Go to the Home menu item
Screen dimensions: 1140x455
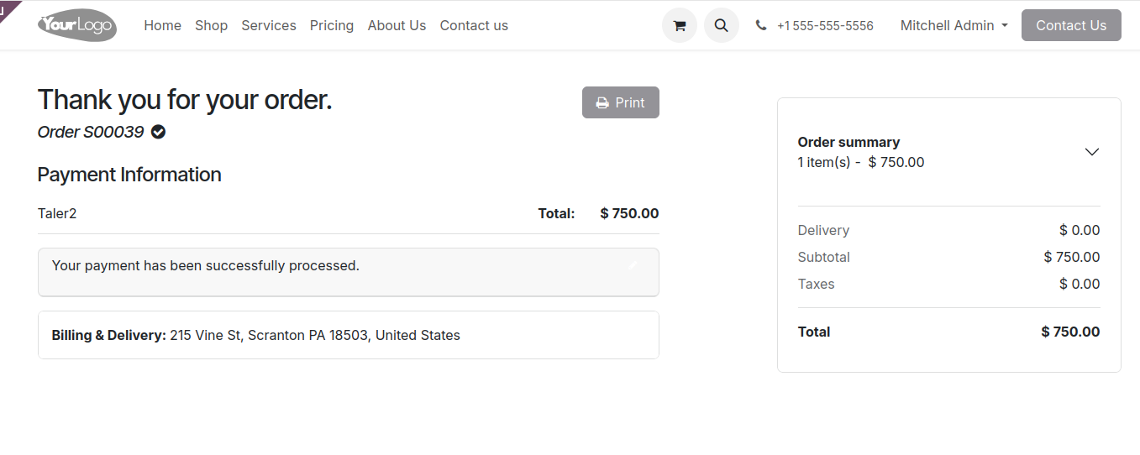pos(162,25)
